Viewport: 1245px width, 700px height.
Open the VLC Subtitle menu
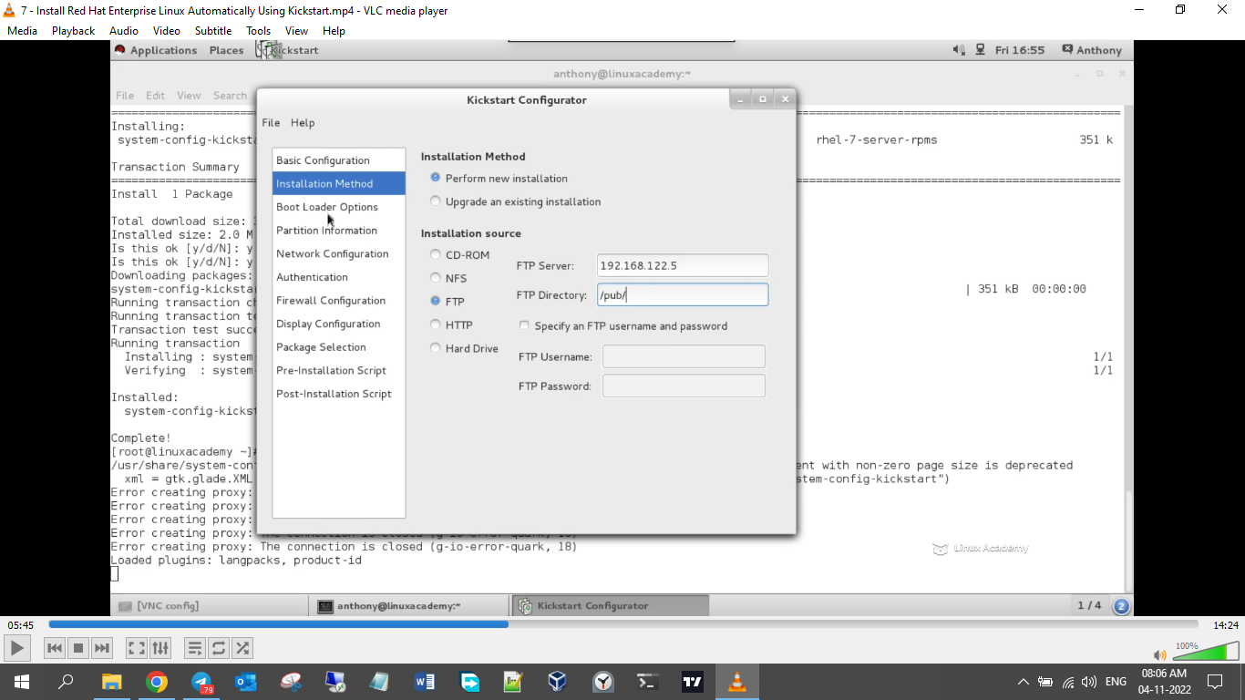(213, 30)
